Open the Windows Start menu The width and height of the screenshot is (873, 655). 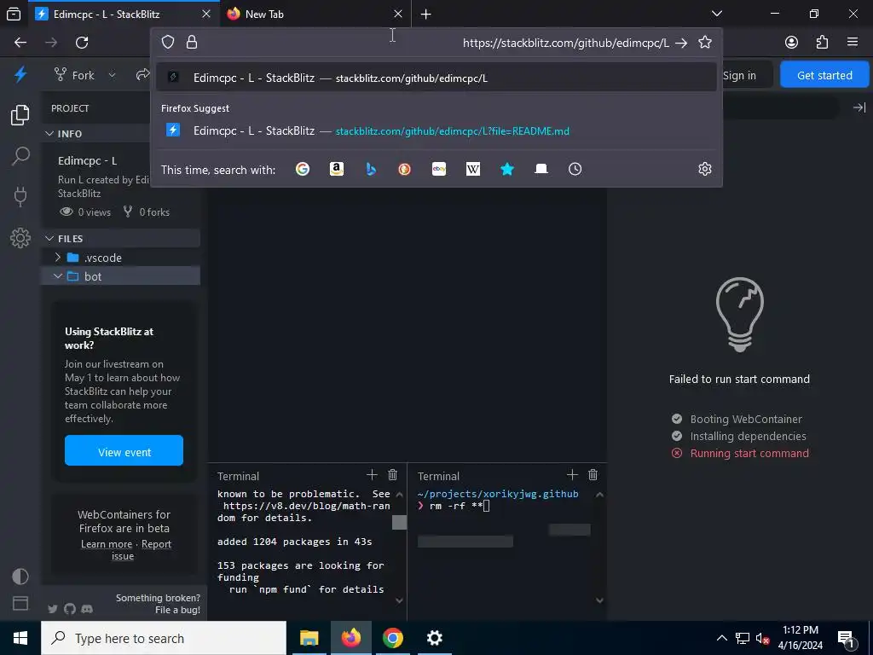click(20, 638)
